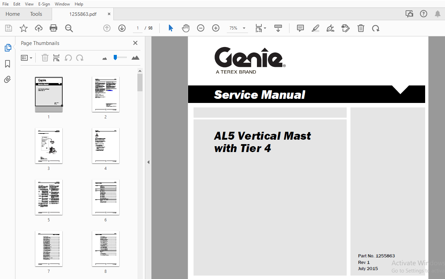Open the notifications bell
This screenshot has width=445, height=279.
(x=438, y=14)
